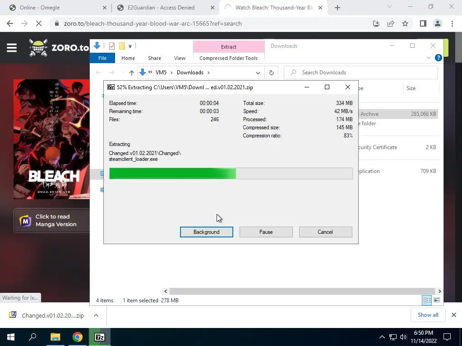462x346 pixels.
Task: Cancel the extraction process
Action: coord(325,232)
